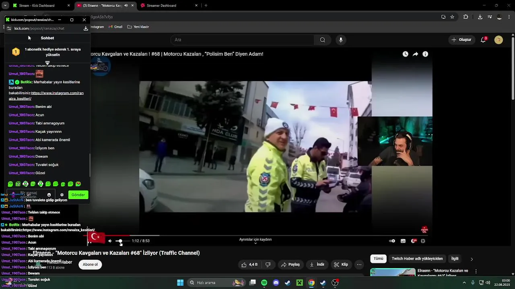
Task: Open Windows Start menu
Action: pos(180,283)
